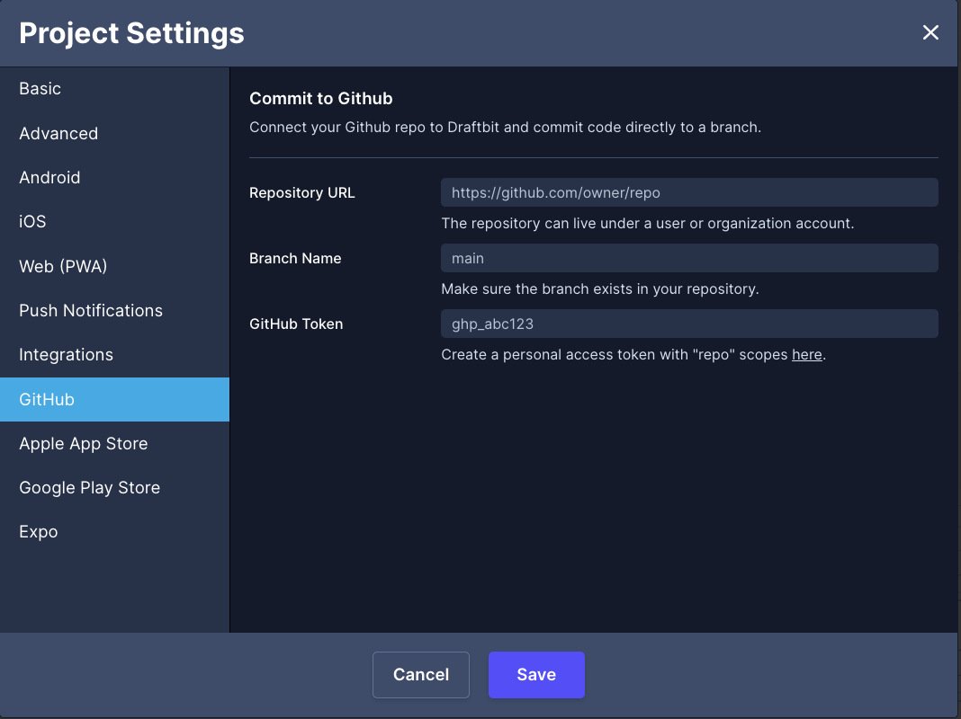Screen dimensions: 961x719
Task: Open the Basic settings section
Action: (114, 89)
